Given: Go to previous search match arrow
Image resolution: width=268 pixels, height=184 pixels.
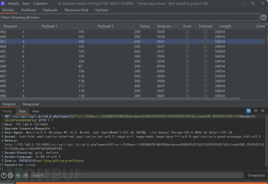Looking at the screenshot, I should (x=18, y=175).
